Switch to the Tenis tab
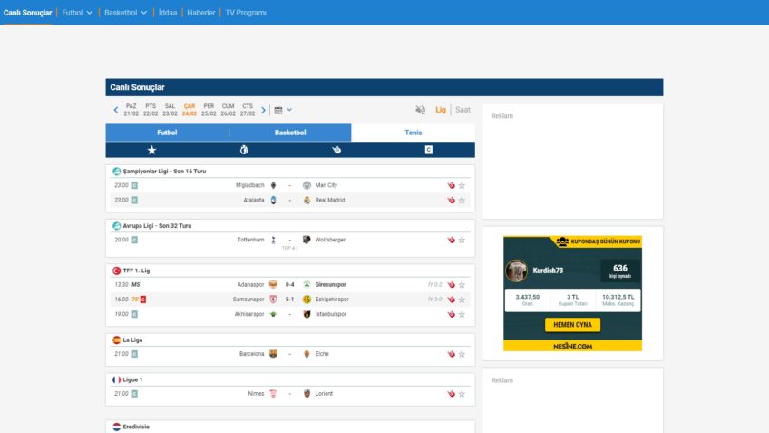The height and width of the screenshot is (433, 769). [x=413, y=133]
